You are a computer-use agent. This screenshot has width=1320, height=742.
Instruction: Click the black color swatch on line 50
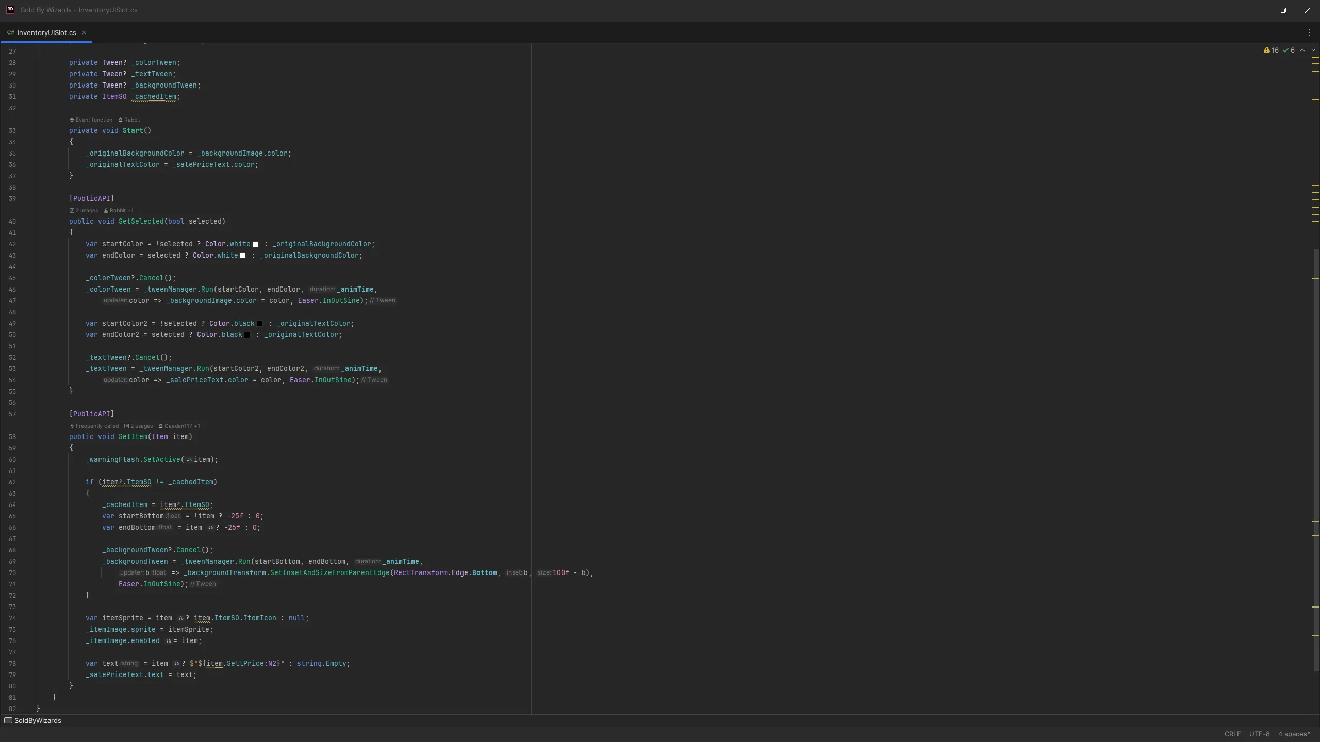(x=247, y=335)
